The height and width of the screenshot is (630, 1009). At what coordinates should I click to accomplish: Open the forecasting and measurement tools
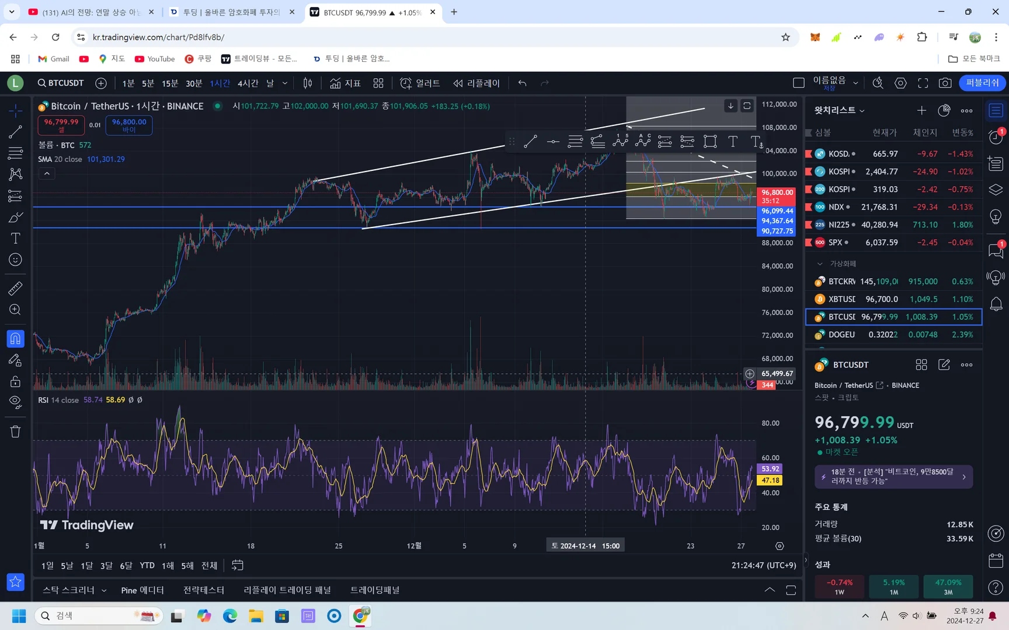[x=15, y=196]
